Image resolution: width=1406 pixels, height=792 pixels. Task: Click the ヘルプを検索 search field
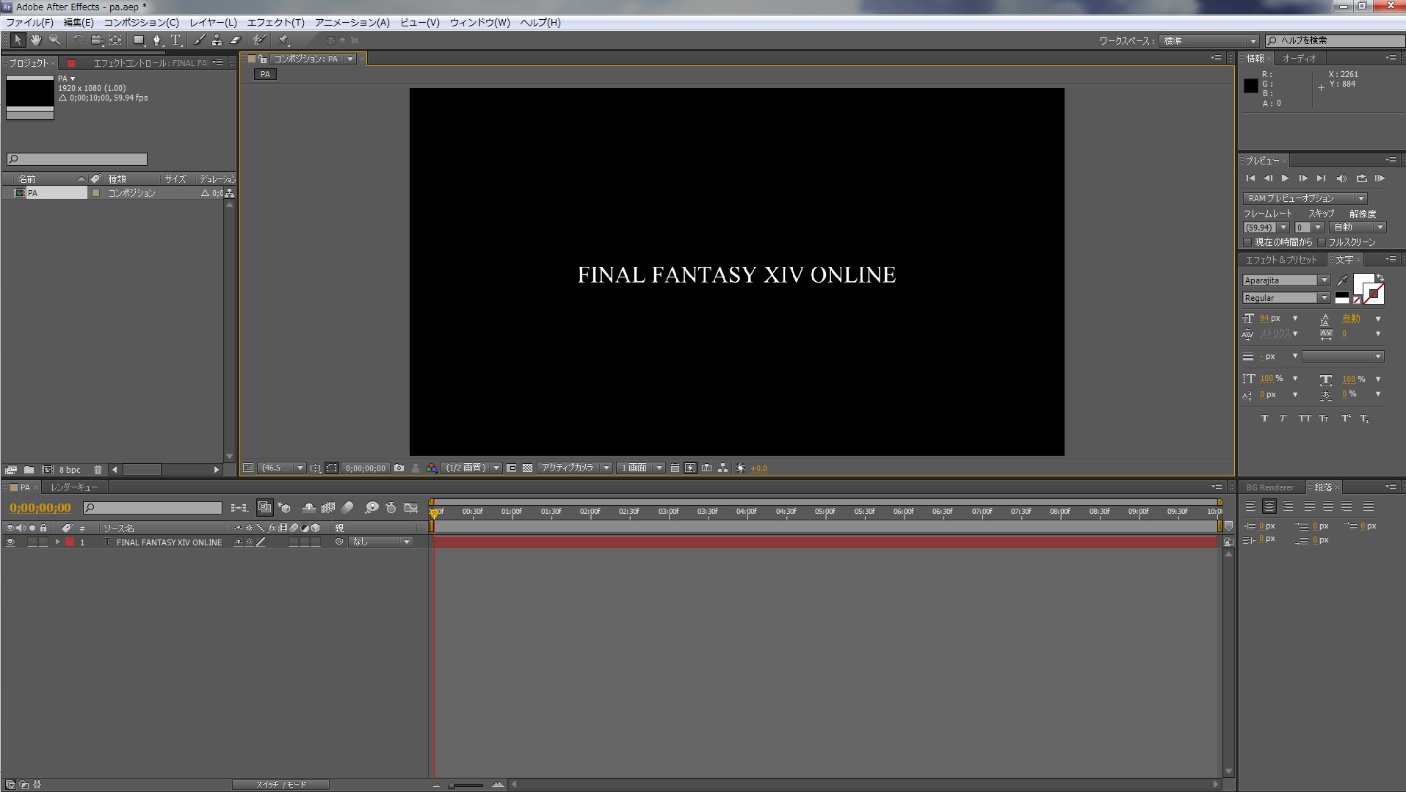point(1335,41)
